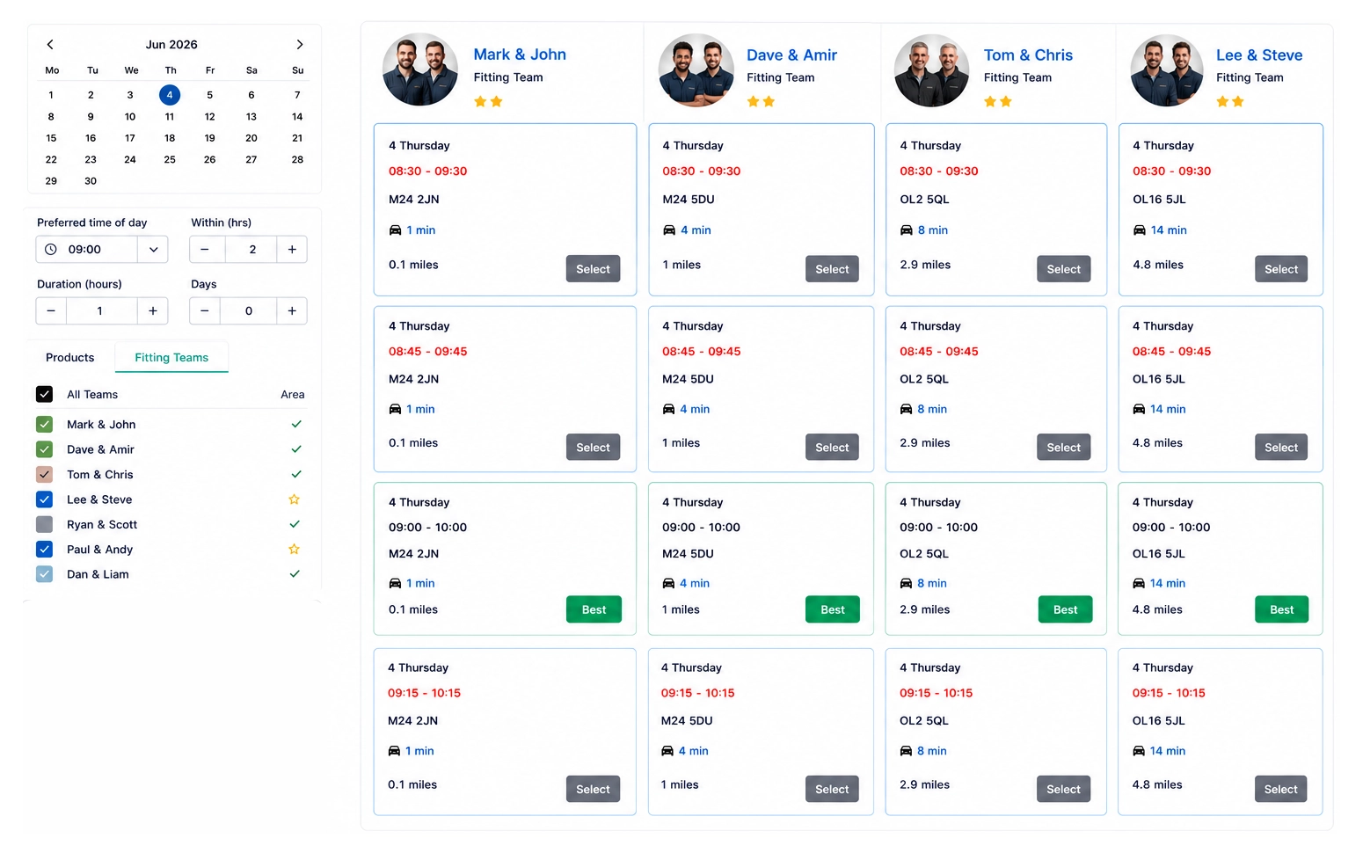The width and height of the screenshot is (1363, 853).
Task: Click the clock icon in preferred time field
Action: coord(51,250)
